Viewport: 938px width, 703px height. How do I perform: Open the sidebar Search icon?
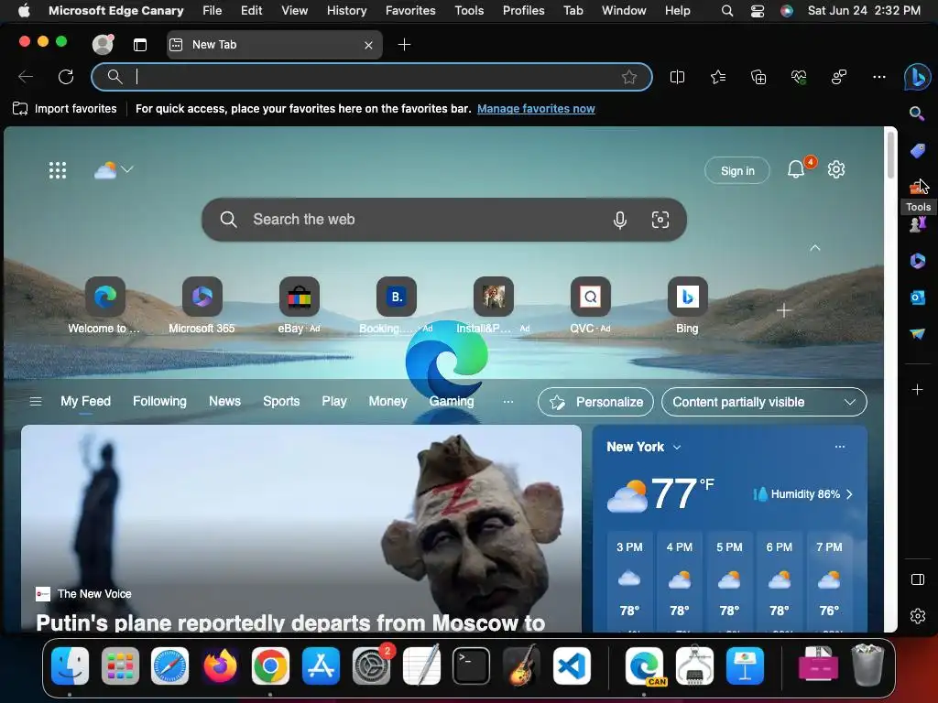point(917,114)
